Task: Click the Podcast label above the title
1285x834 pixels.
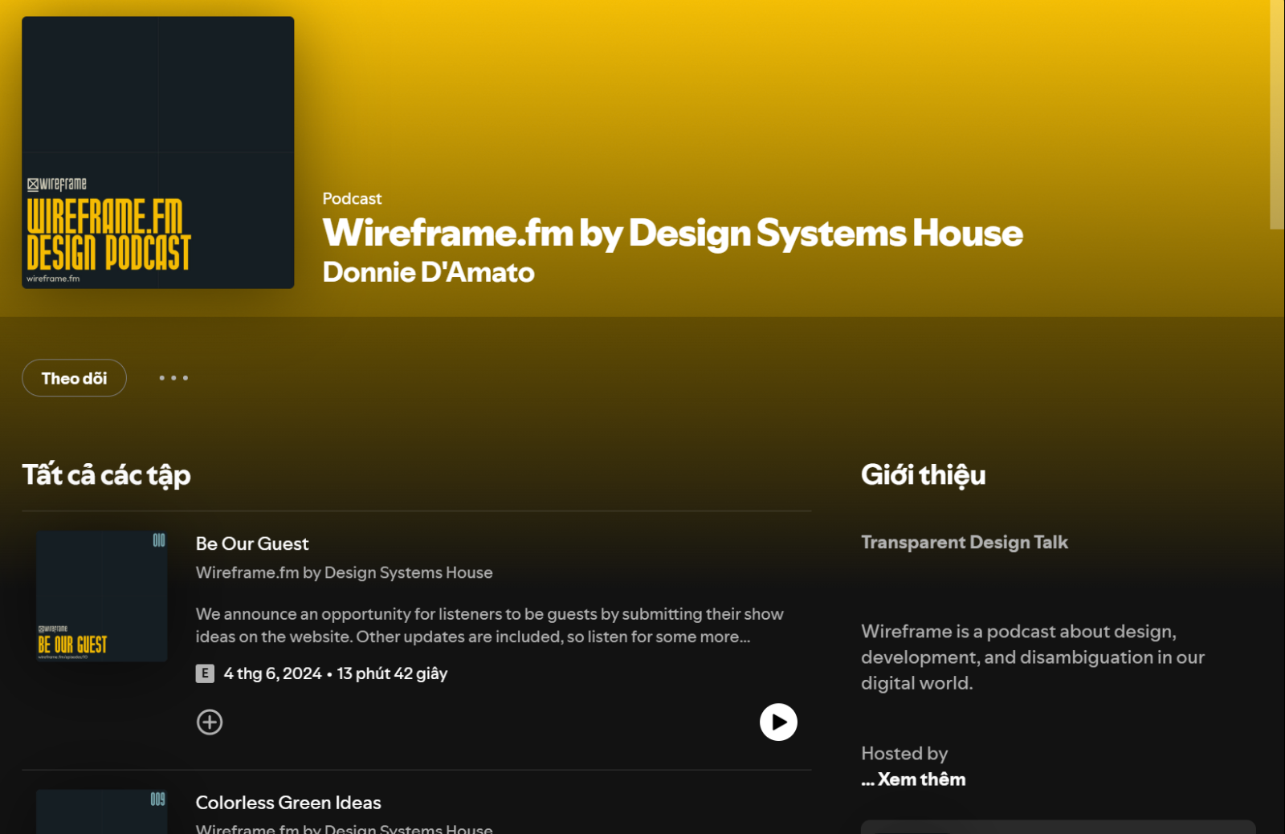Action: tap(352, 198)
